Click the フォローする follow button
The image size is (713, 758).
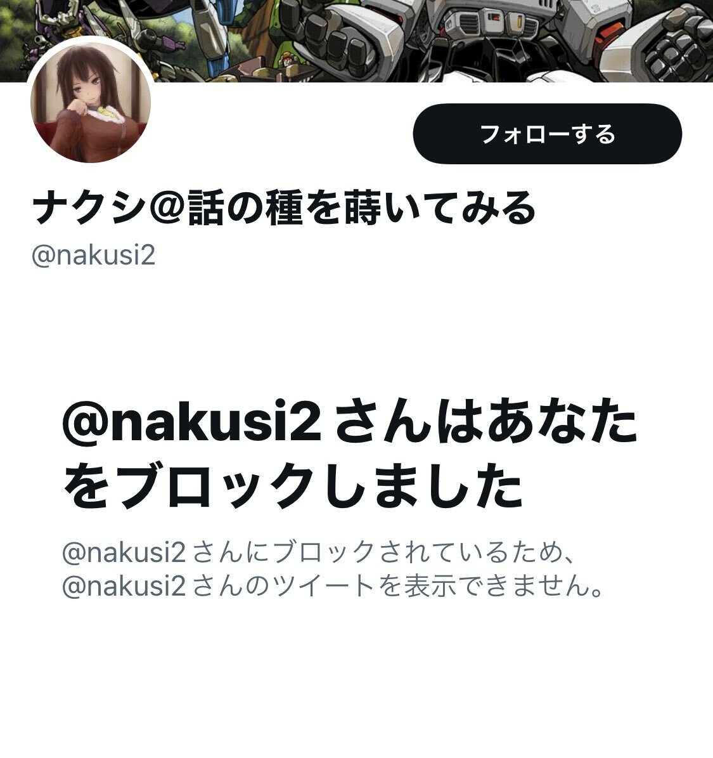coord(548,134)
